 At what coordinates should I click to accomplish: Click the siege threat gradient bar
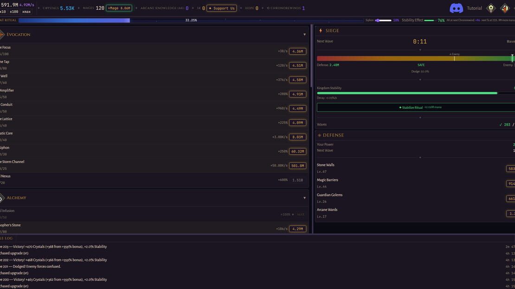416,58
